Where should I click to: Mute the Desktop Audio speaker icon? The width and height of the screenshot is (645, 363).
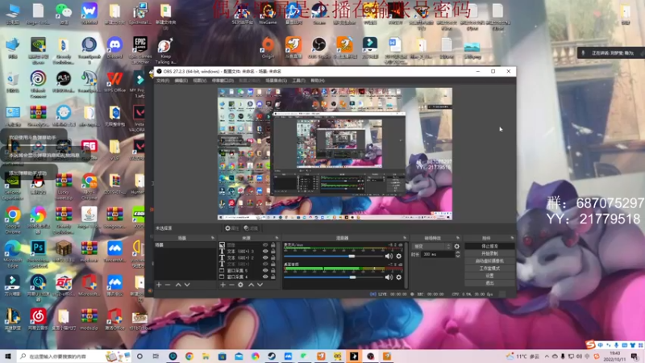coord(389,277)
